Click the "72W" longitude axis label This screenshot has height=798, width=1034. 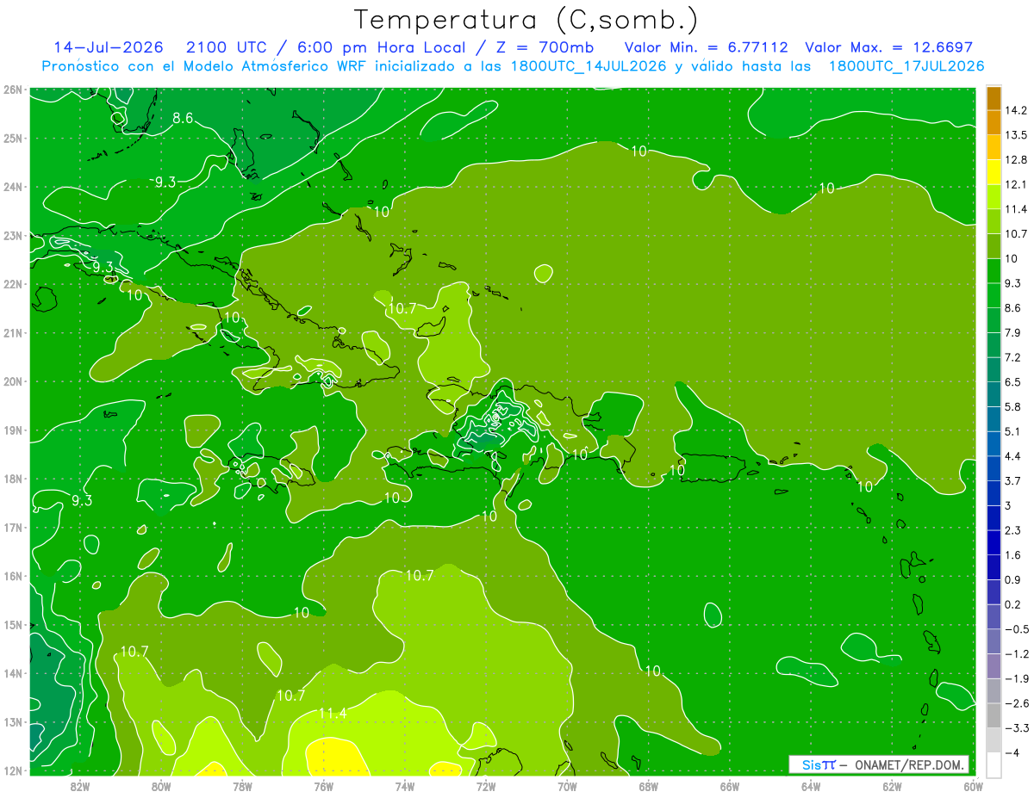click(486, 786)
